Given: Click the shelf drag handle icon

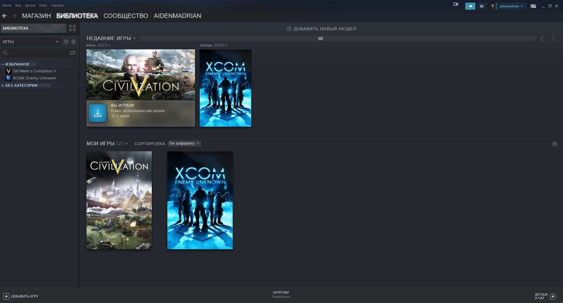Looking at the screenshot, I should point(321,38).
